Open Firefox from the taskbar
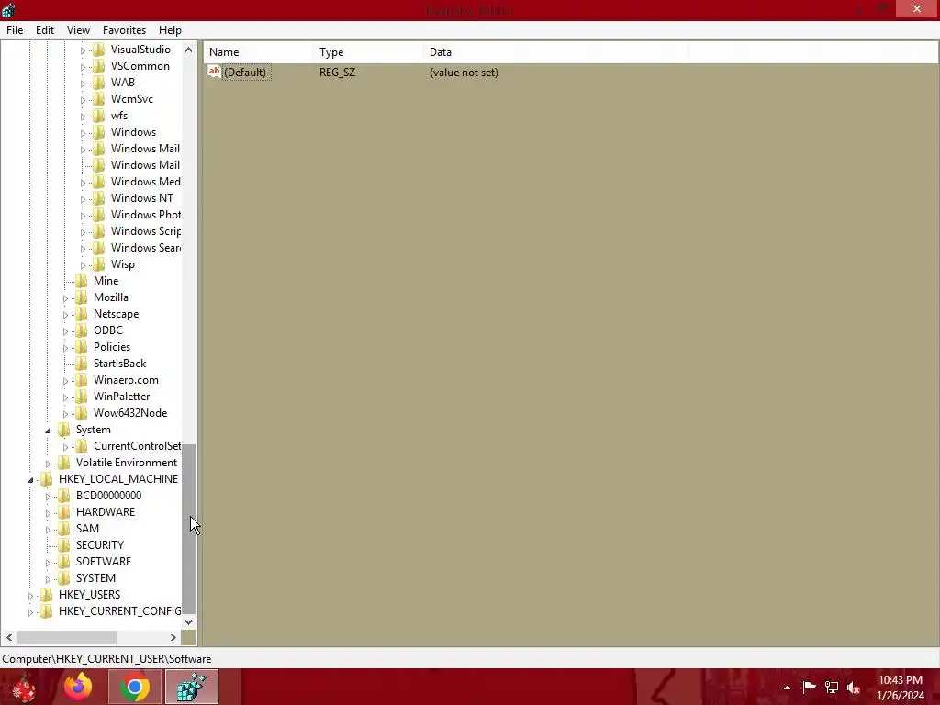This screenshot has width=940, height=705. point(79,687)
